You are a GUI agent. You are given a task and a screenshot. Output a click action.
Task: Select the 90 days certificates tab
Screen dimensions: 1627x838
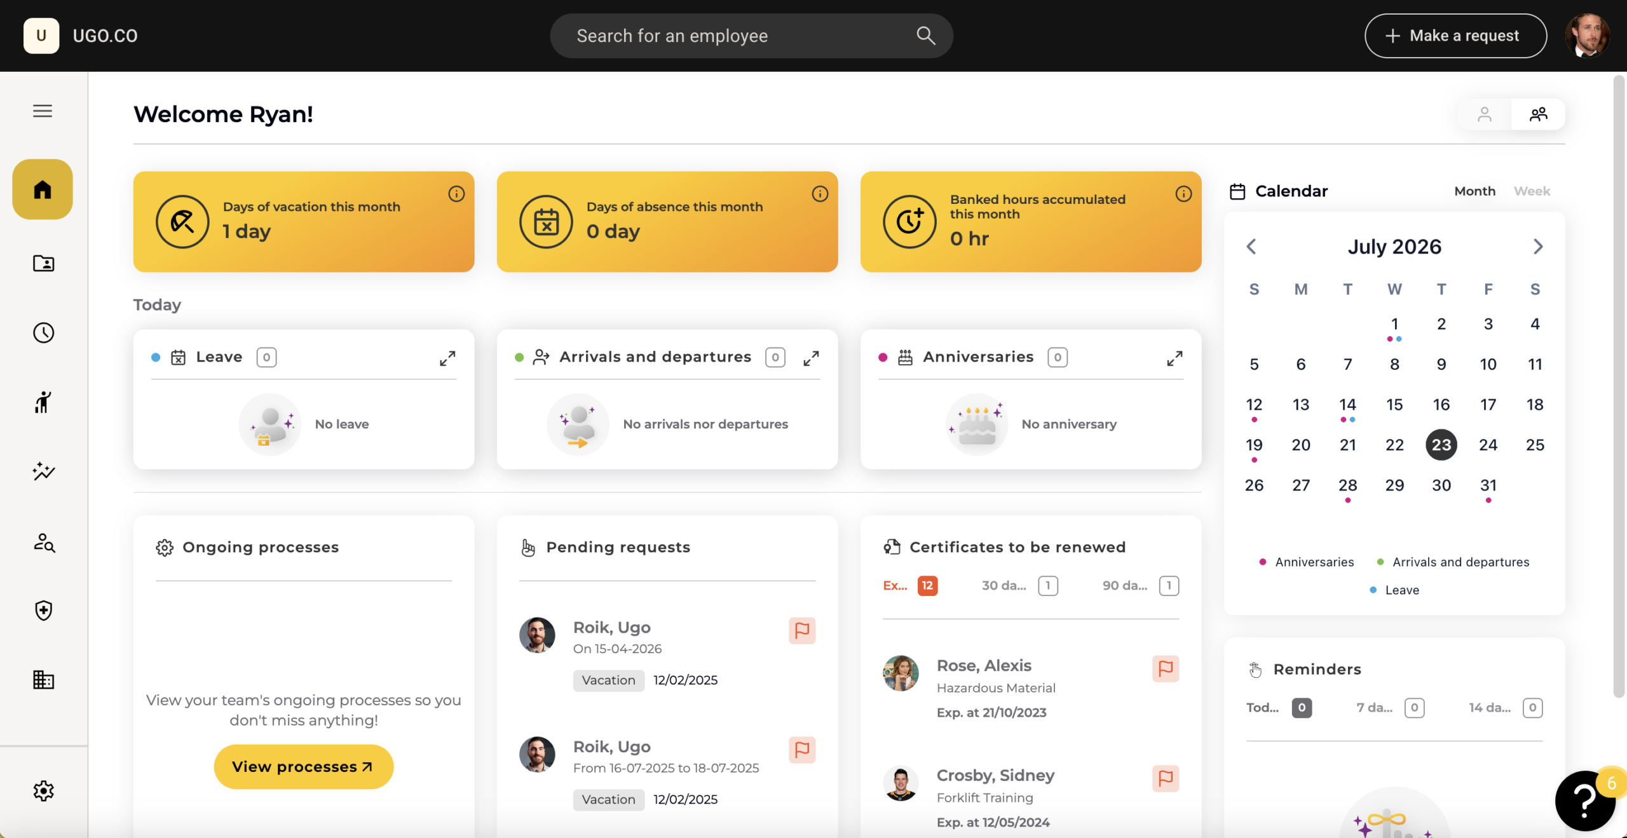1141,586
